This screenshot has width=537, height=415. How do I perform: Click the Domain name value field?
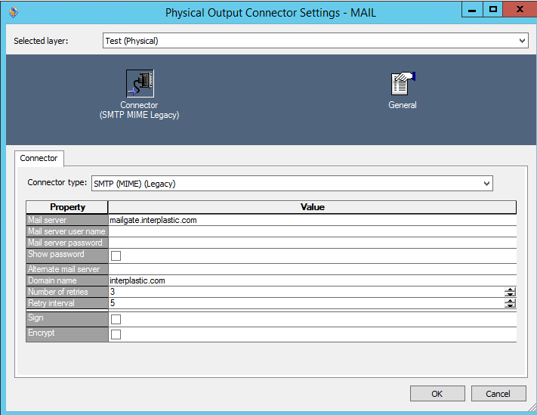click(x=313, y=280)
